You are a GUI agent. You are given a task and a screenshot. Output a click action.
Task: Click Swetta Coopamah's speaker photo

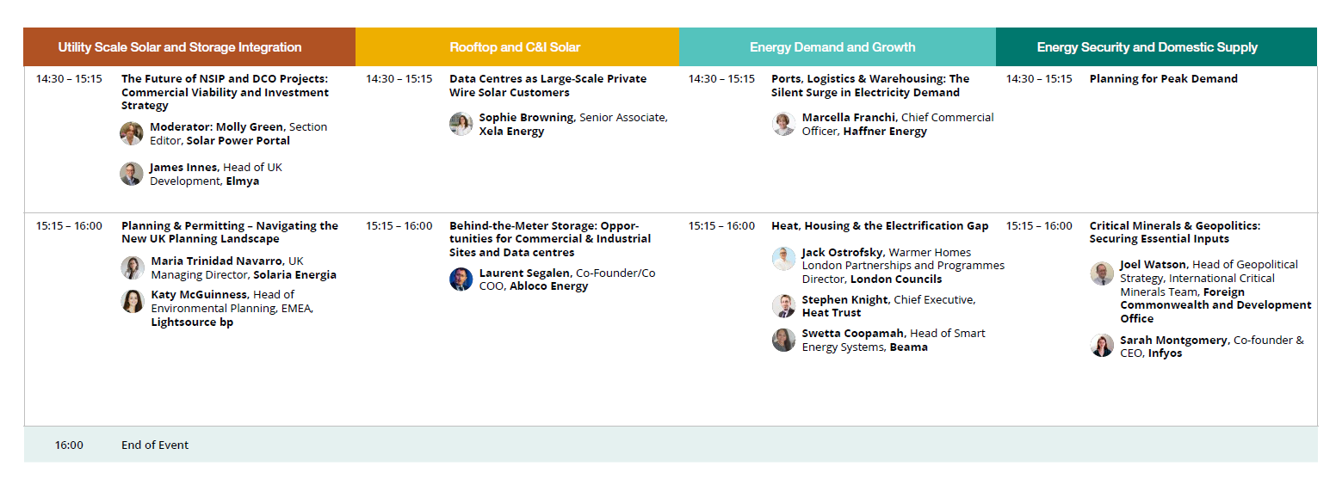point(784,340)
